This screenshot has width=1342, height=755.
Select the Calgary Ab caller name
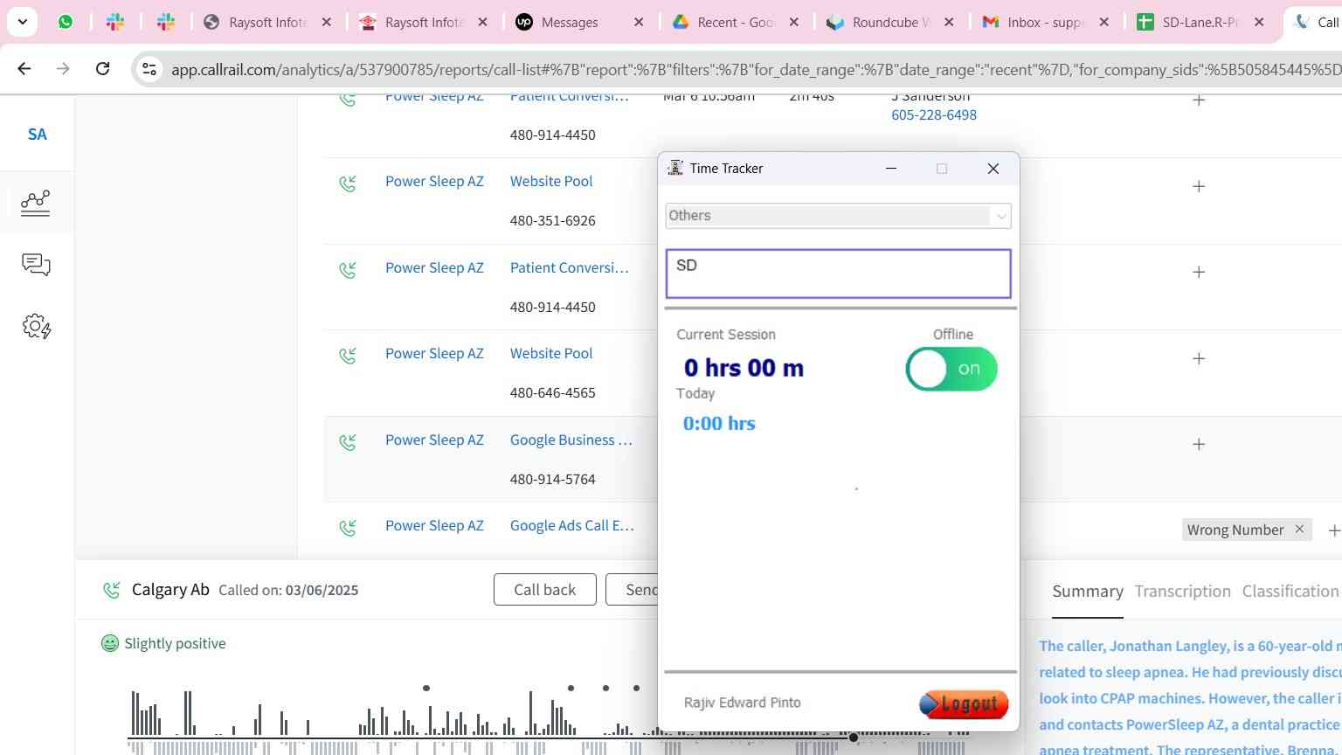[x=170, y=590]
